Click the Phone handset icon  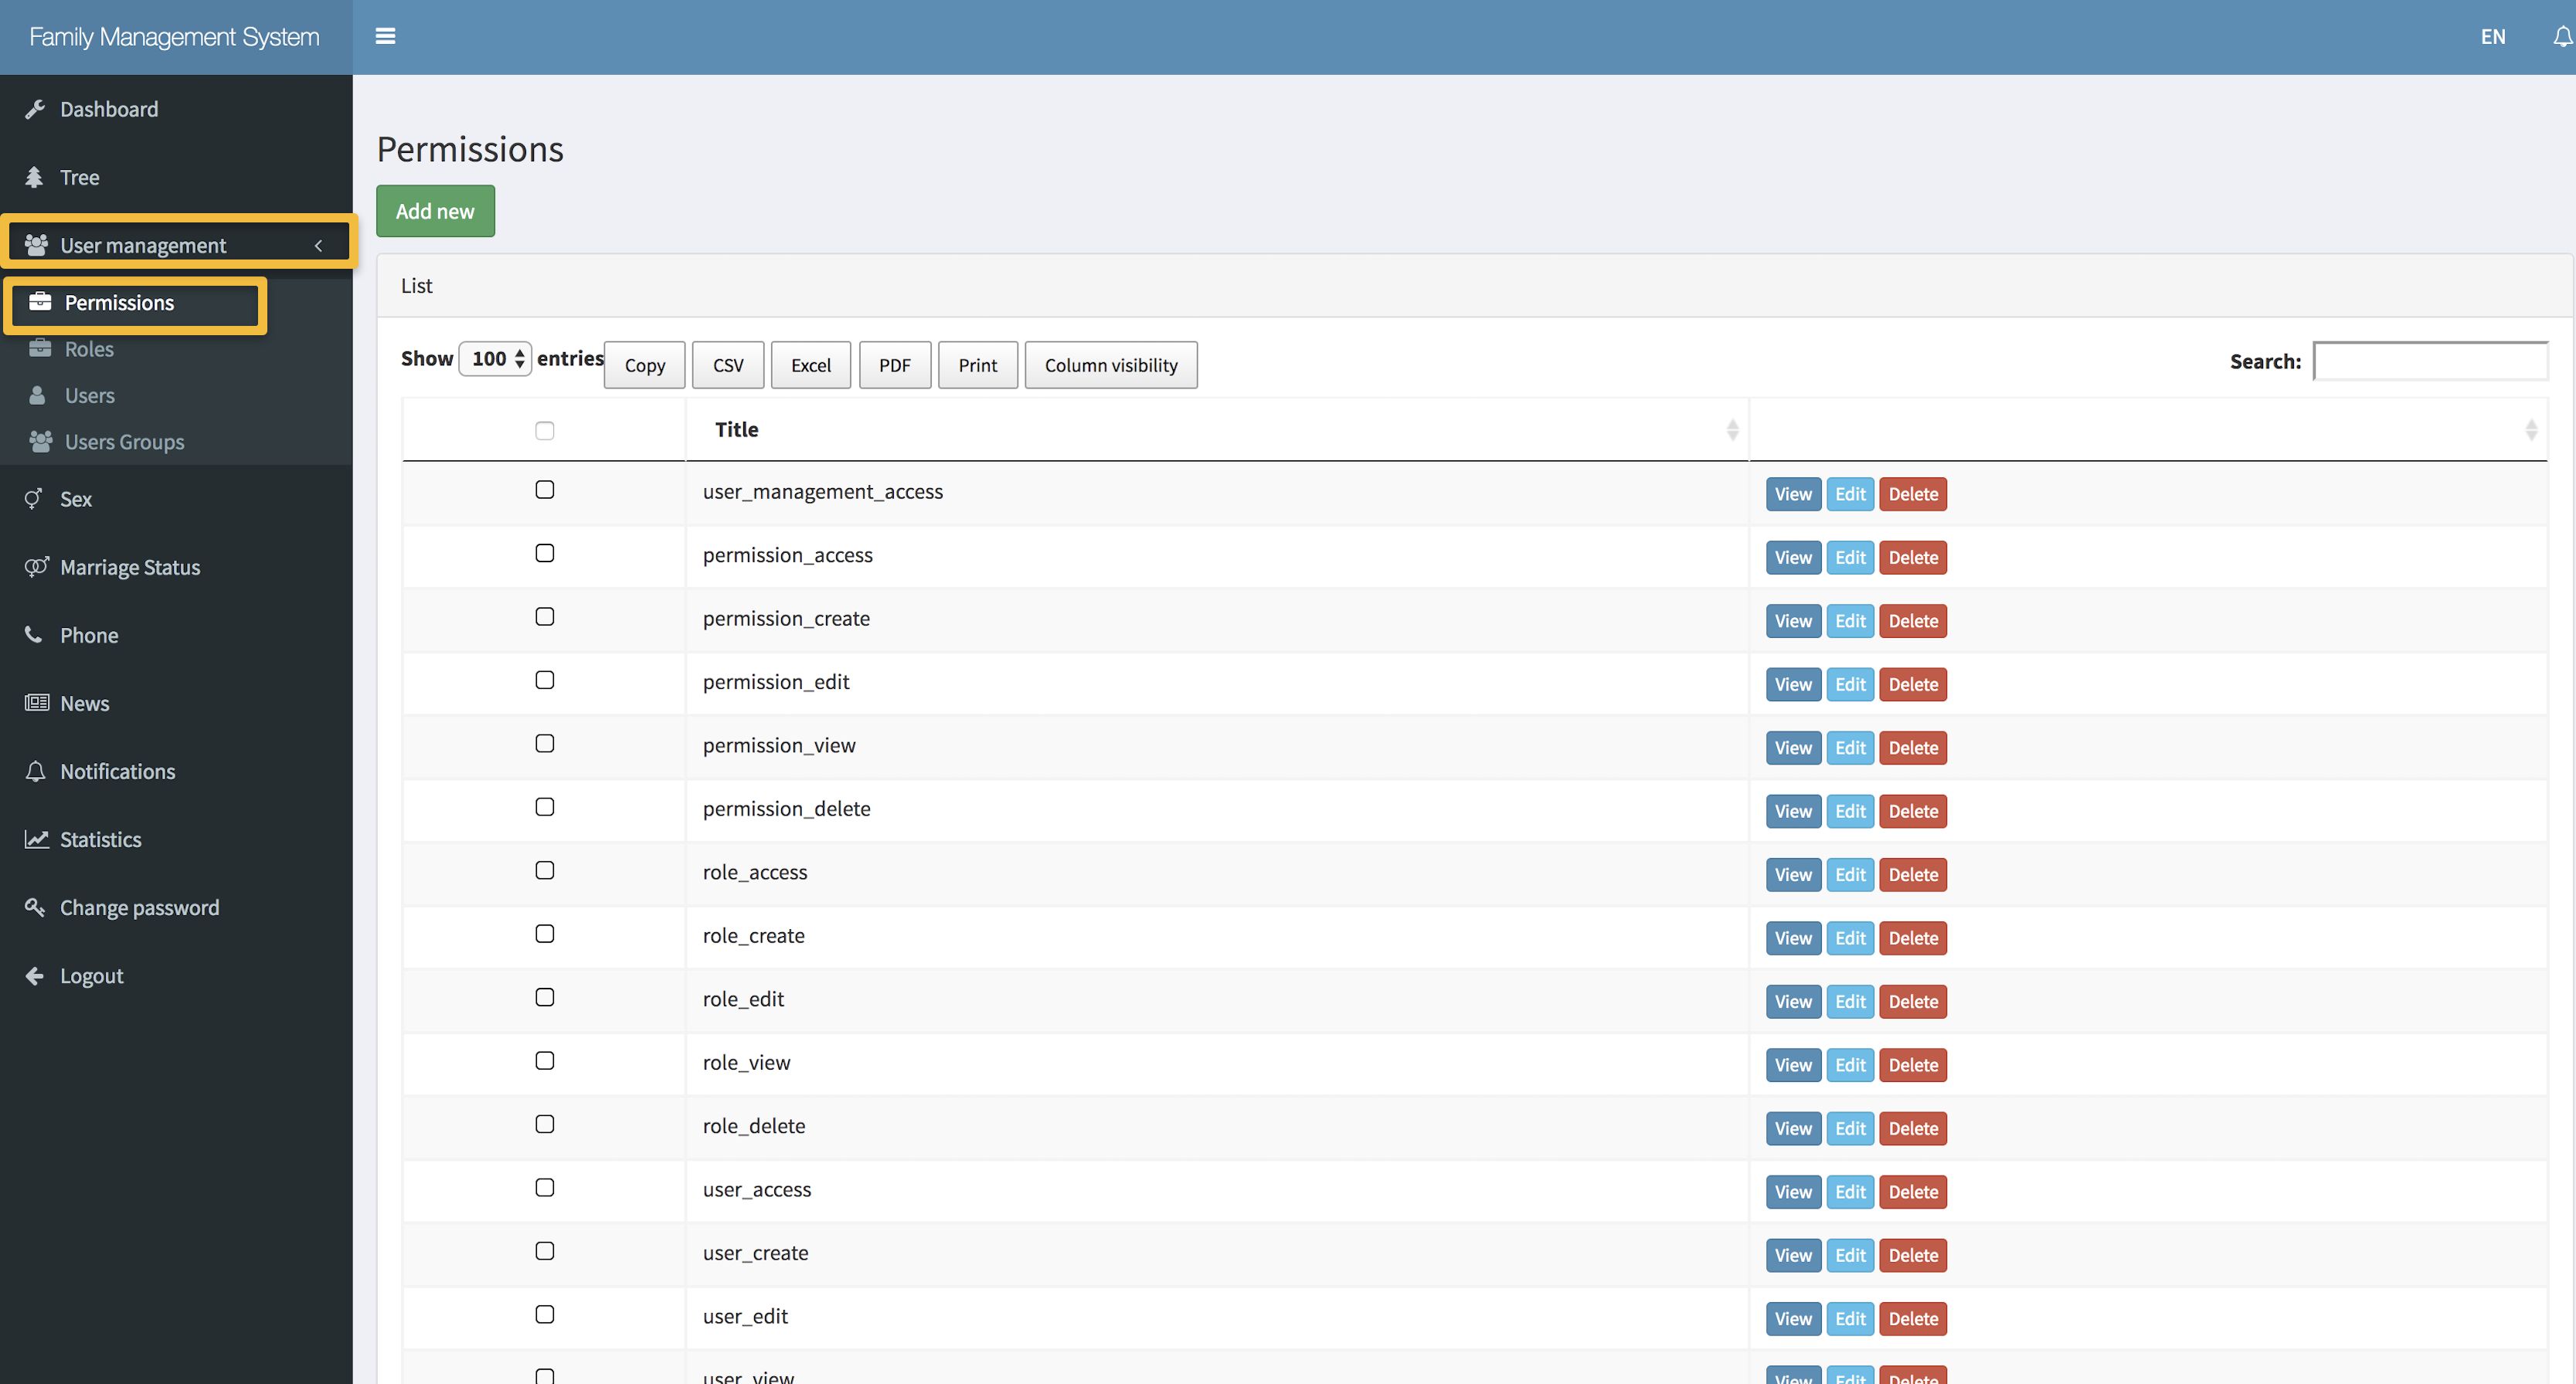point(34,635)
